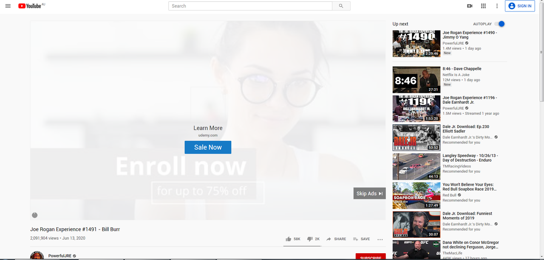
Task: Open the hamburger guide menu
Action: click(x=8, y=6)
